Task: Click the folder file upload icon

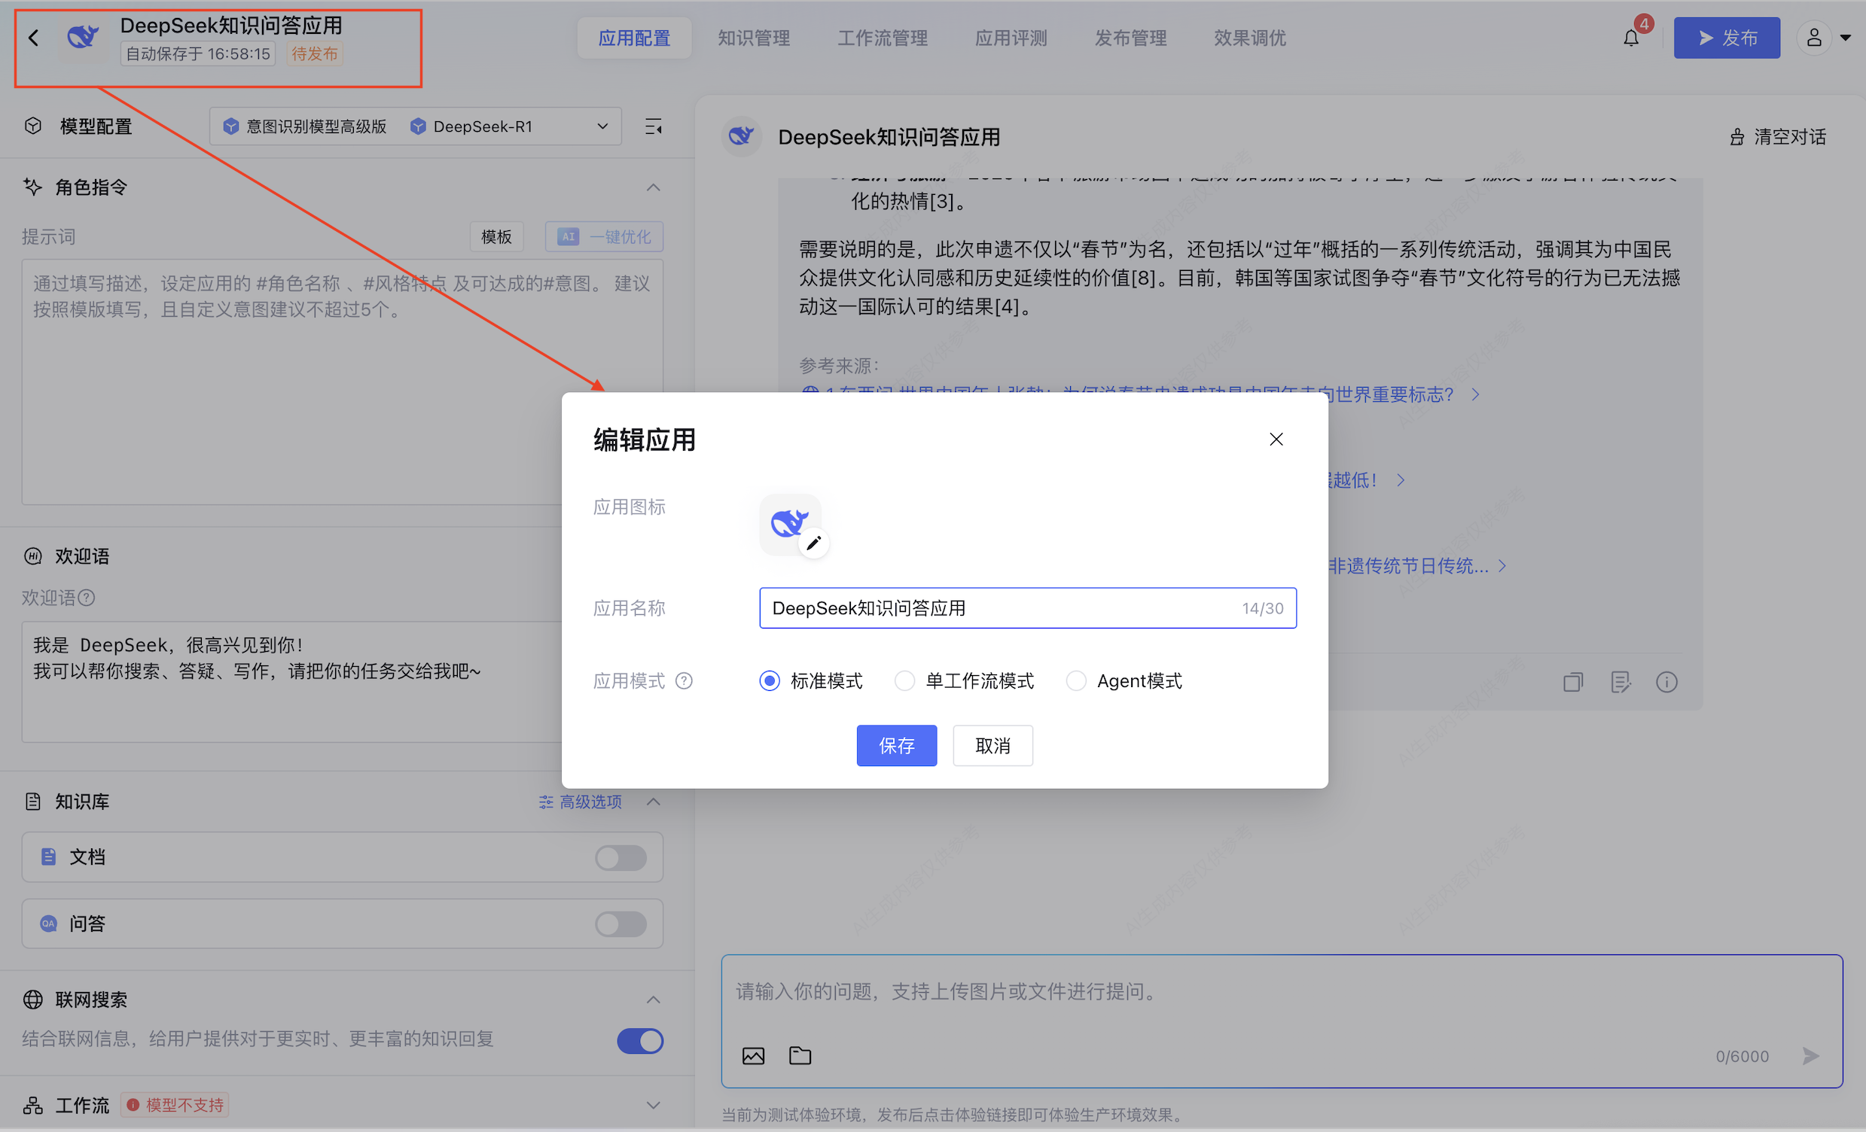Action: tap(800, 1055)
